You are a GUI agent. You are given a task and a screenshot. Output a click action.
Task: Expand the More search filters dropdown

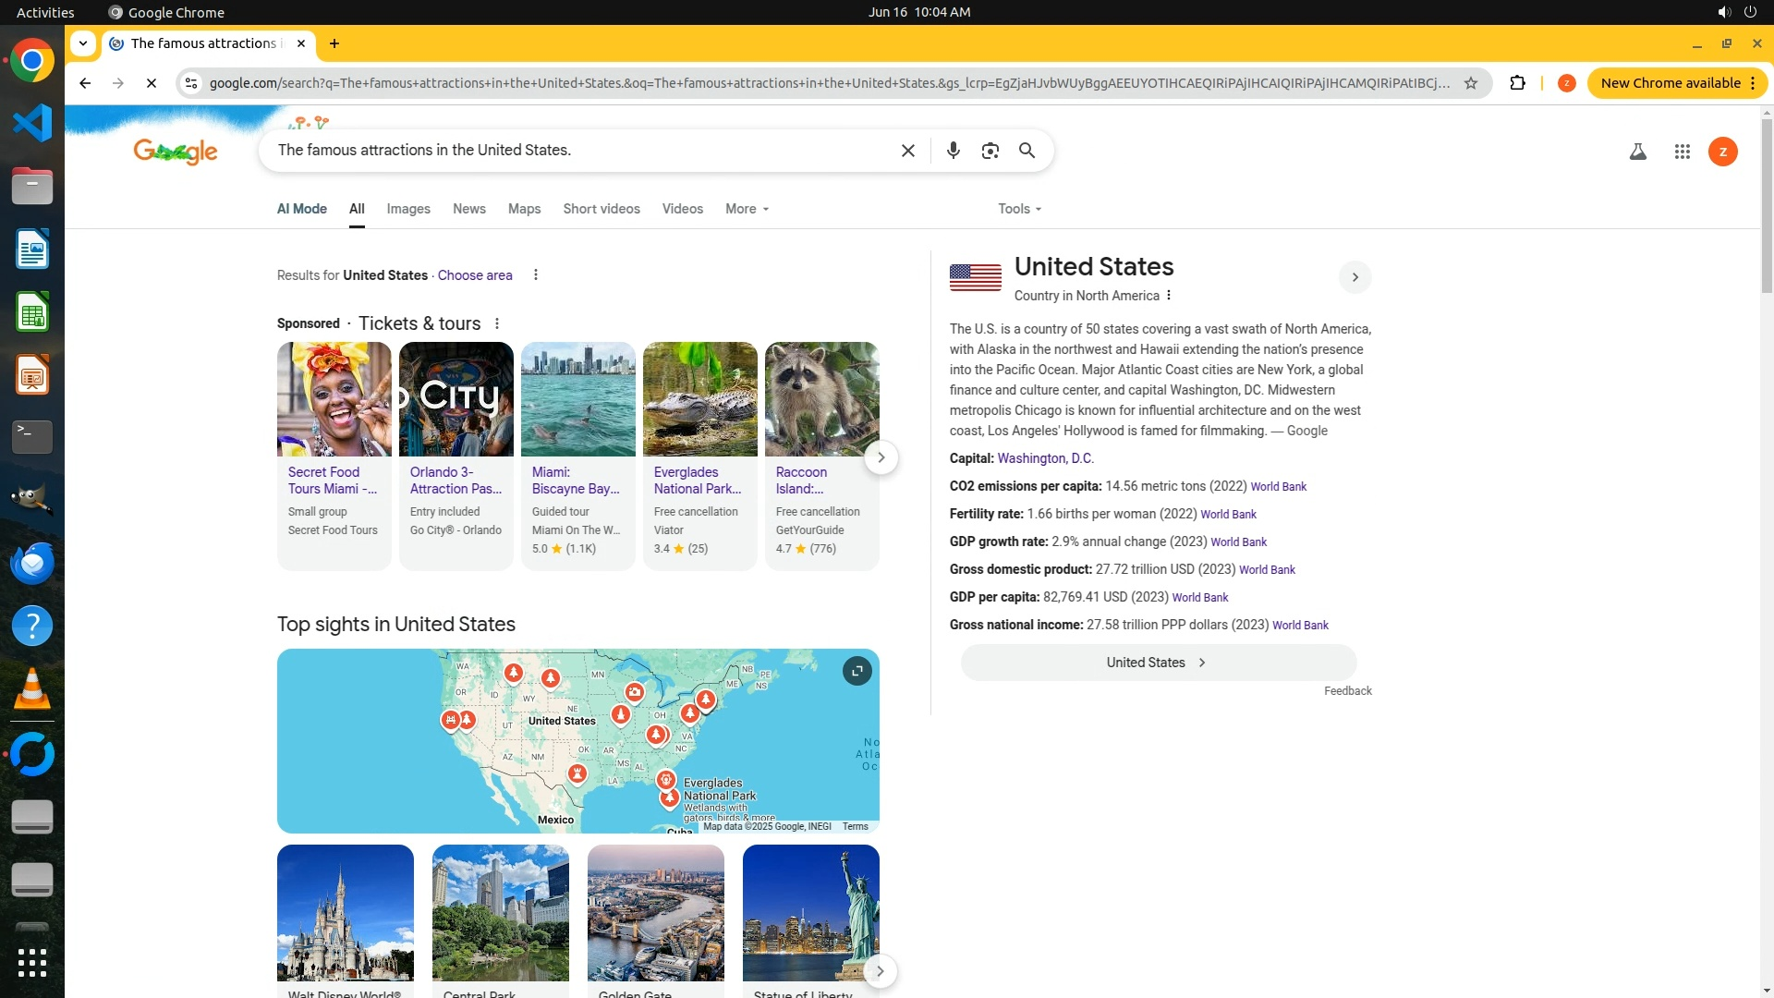point(747,209)
